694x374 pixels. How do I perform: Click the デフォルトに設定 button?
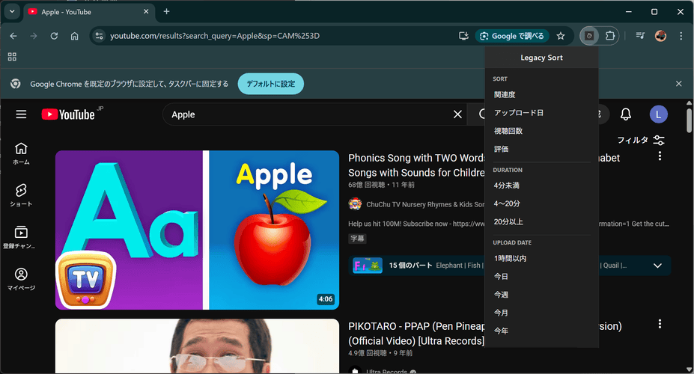tap(271, 84)
